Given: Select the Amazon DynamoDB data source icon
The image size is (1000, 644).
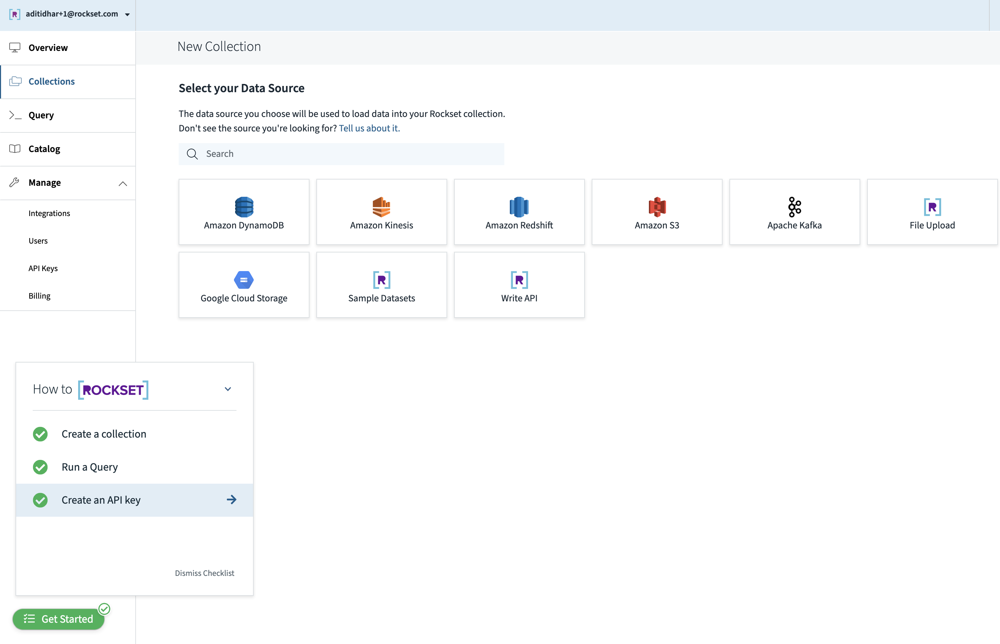Looking at the screenshot, I should [x=244, y=206].
